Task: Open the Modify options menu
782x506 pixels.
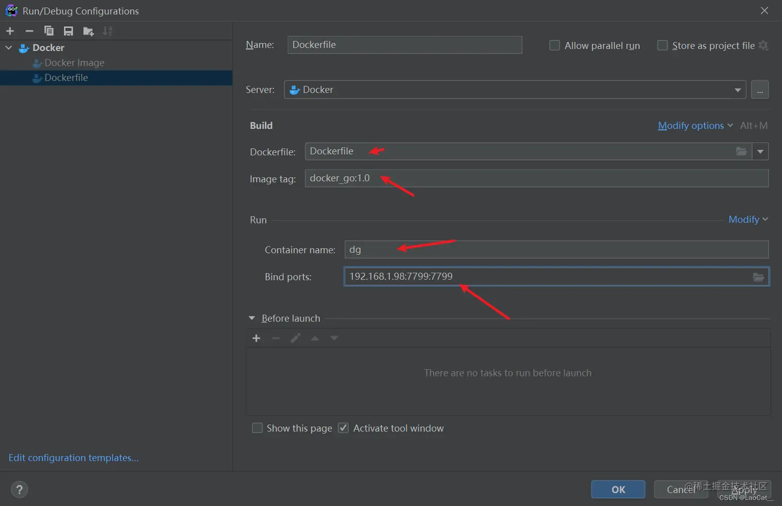Action: pos(695,126)
